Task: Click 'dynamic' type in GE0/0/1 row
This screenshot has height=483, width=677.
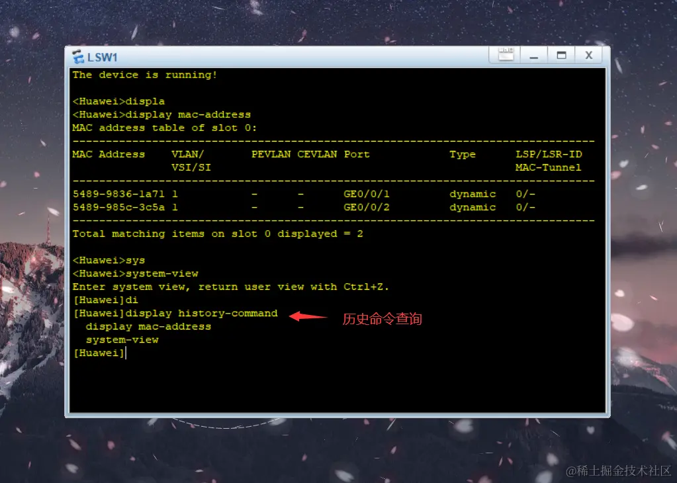Action: pos(473,195)
